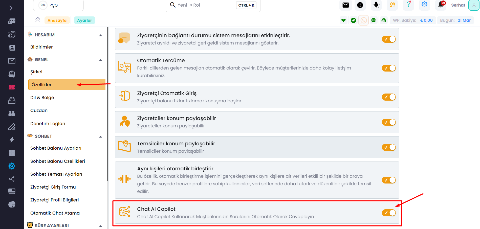Open Şirket in the settings menu
This screenshot has height=229, width=480.
point(36,72)
